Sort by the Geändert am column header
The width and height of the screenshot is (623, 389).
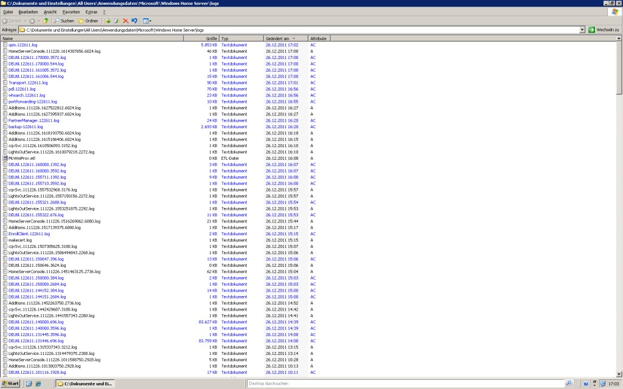point(286,38)
